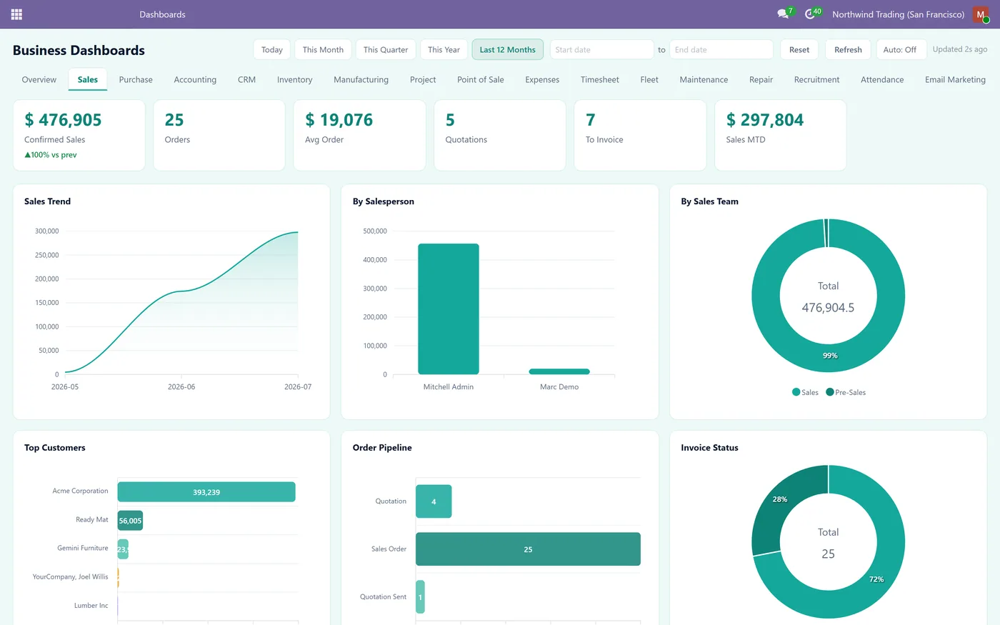The height and width of the screenshot is (625, 1000).
Task: Click the Marc Demo bar
Action: click(559, 371)
